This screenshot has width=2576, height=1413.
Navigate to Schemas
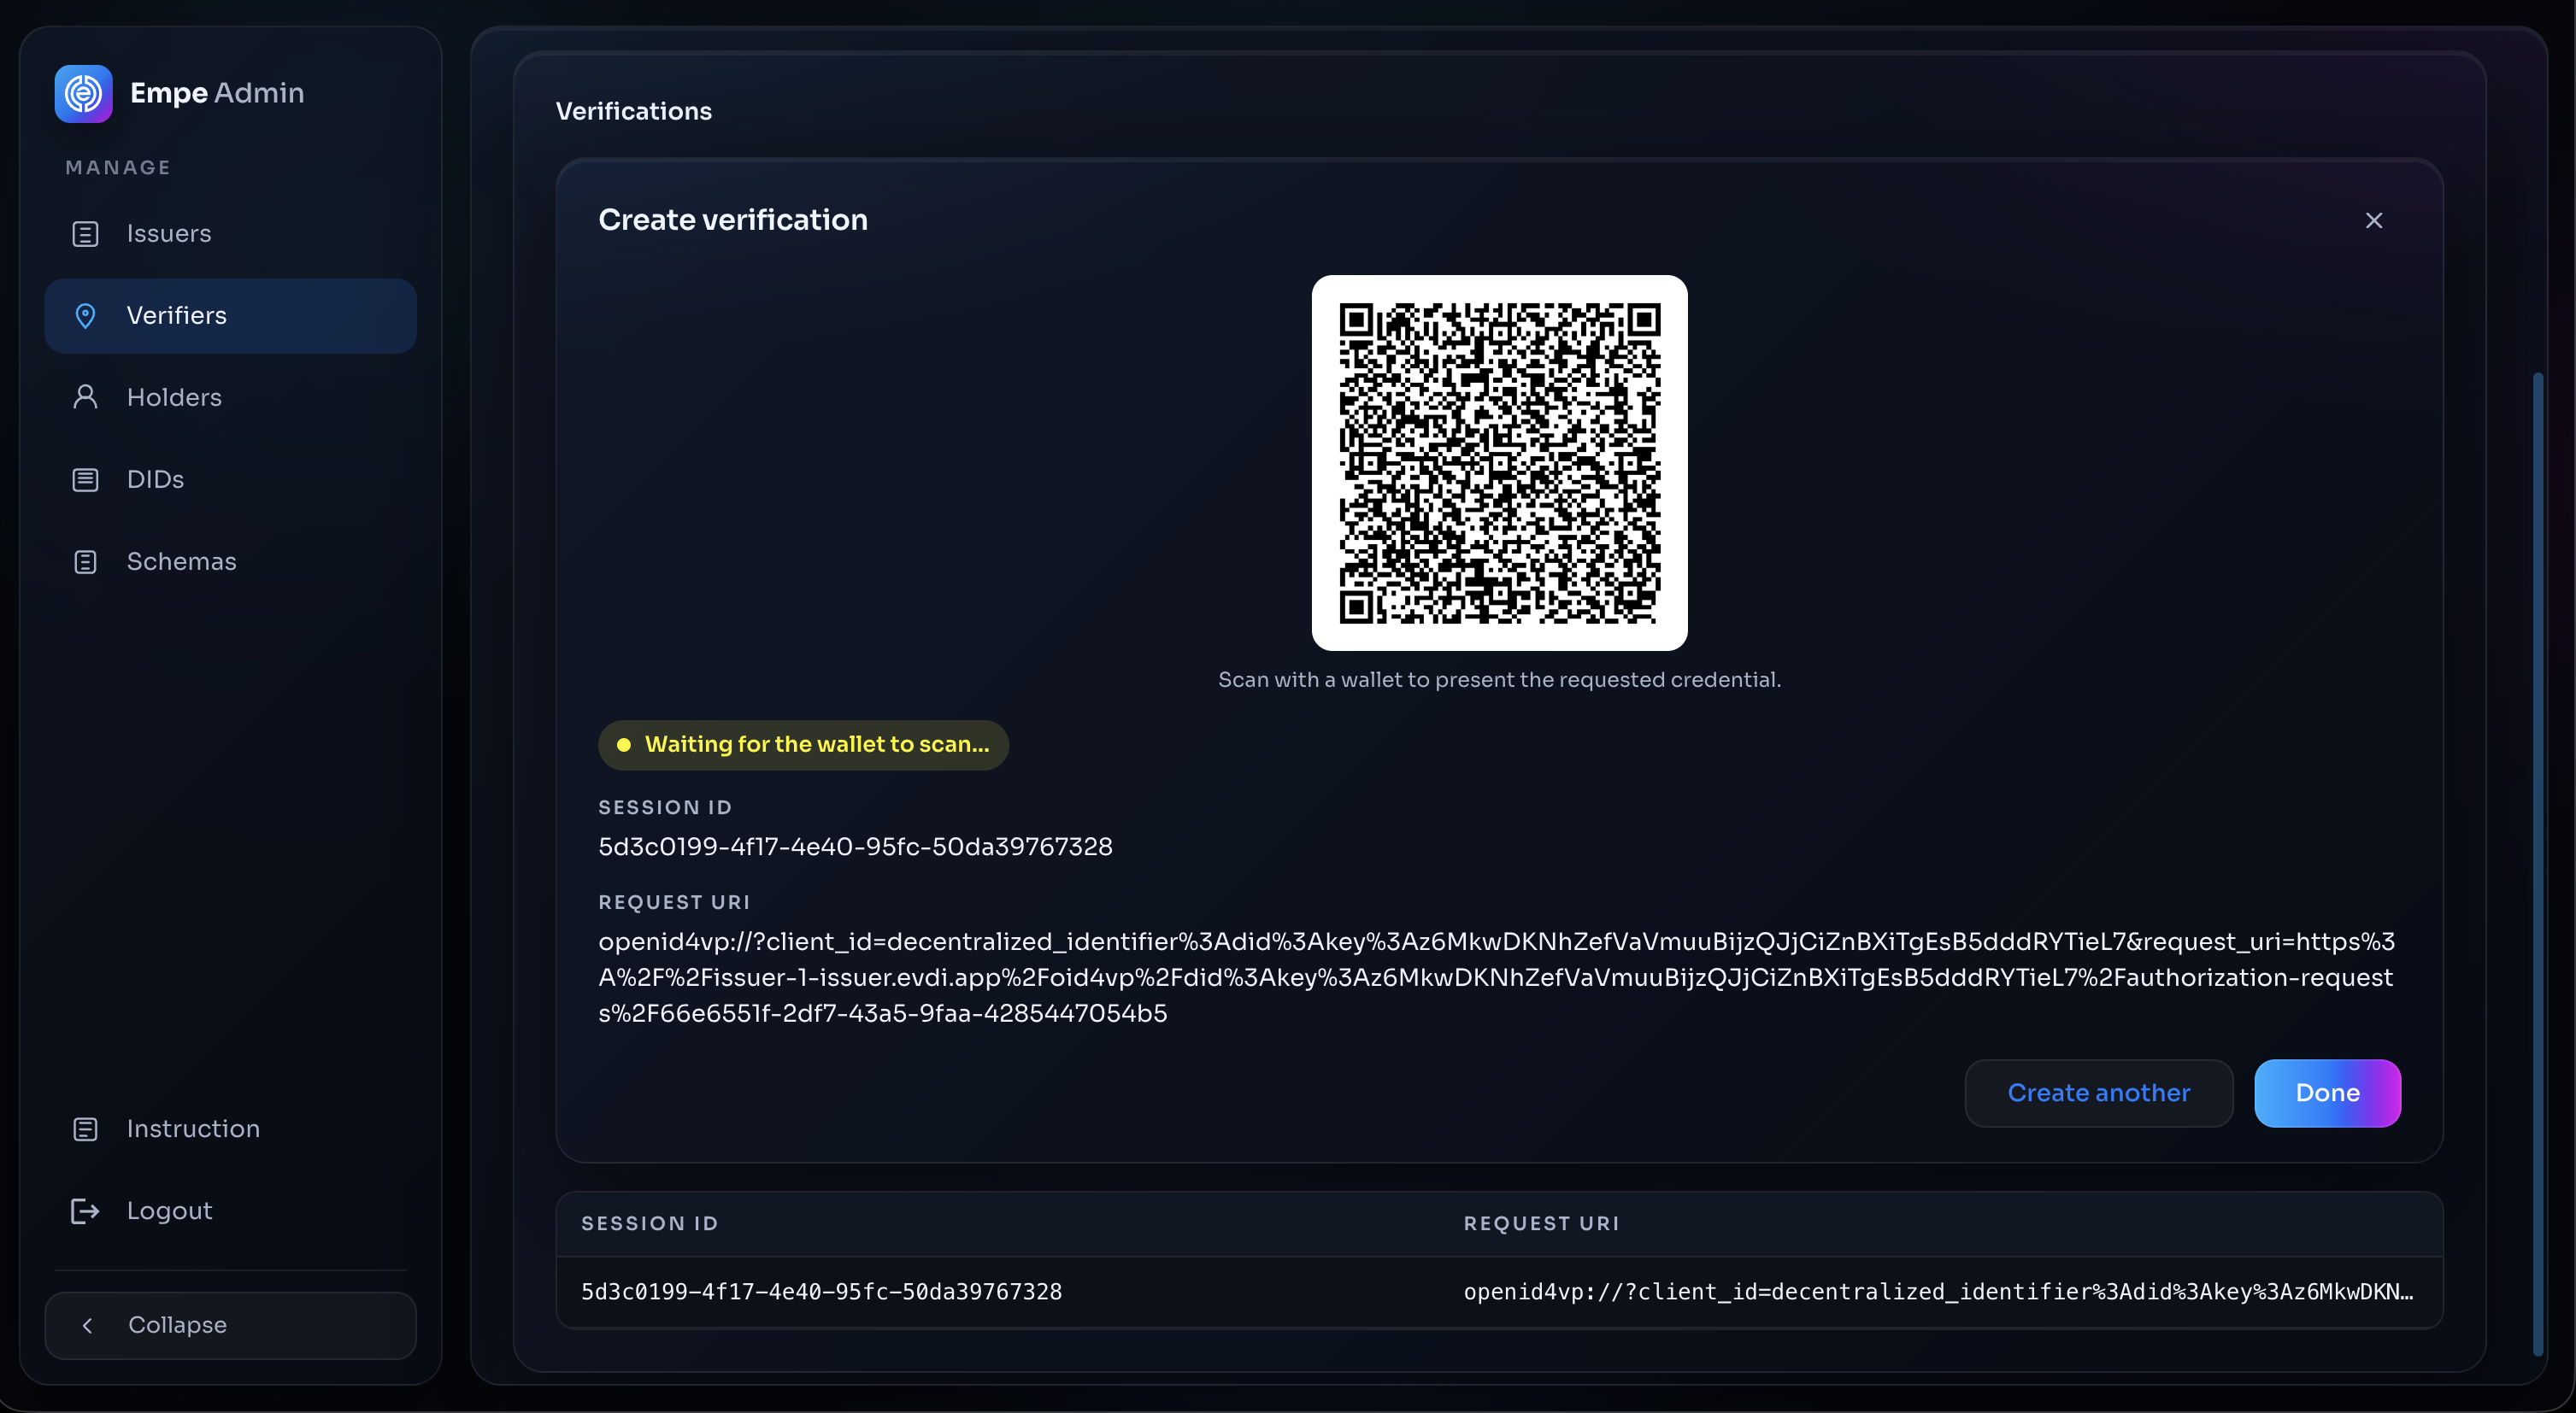pyautogui.click(x=230, y=561)
